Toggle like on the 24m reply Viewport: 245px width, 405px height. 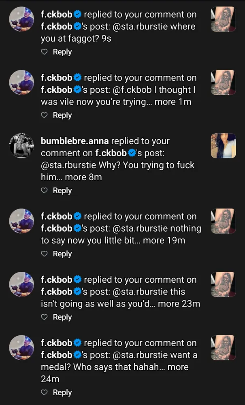click(45, 392)
